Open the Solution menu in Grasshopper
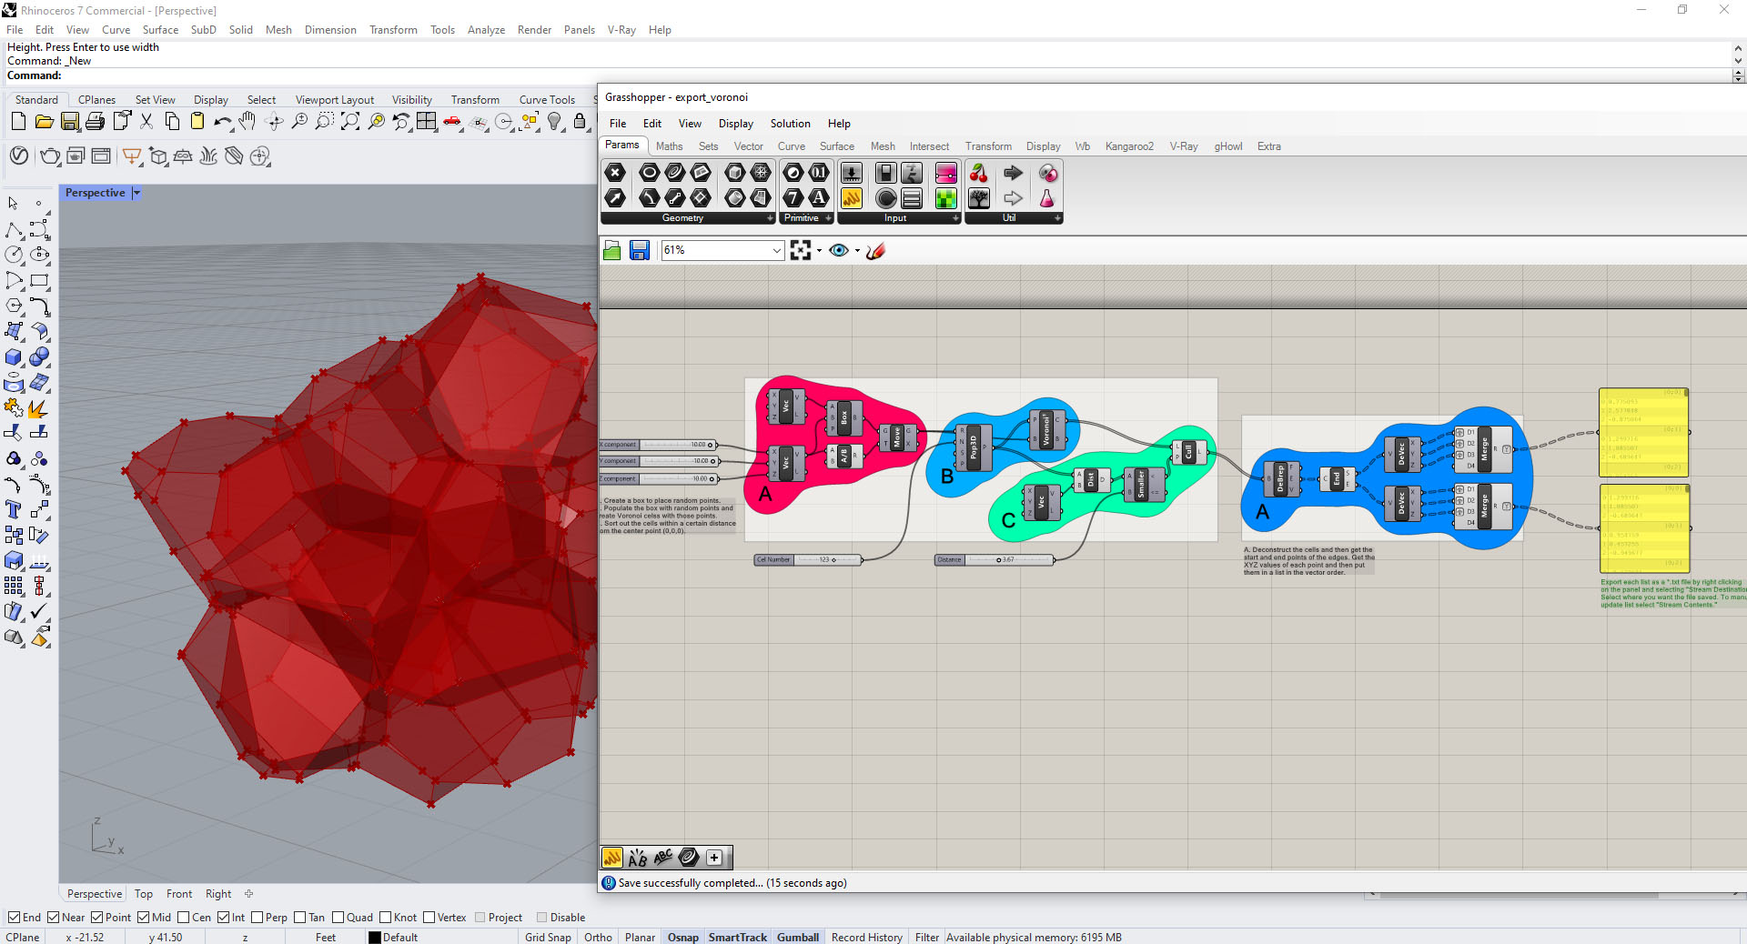 point(790,124)
